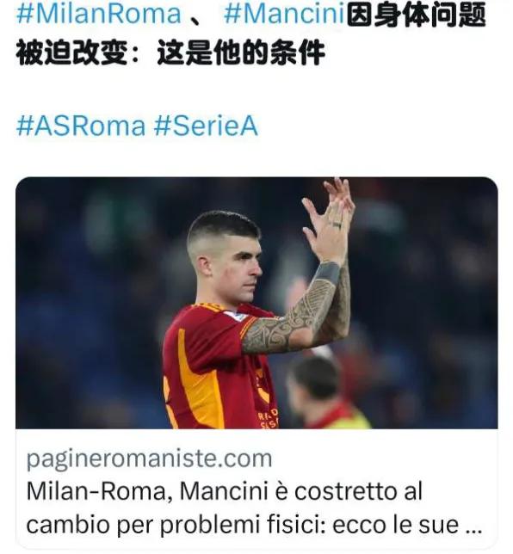Click the pagineromaniste.com domain label
The width and height of the screenshot is (513, 554).
(x=149, y=459)
